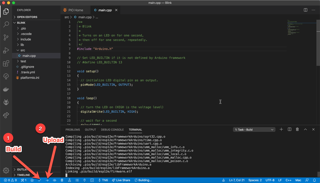Expand the 'include' folder in Explorer
Image resolution: width=320 pixels, height=183 pixels.
coord(25,39)
